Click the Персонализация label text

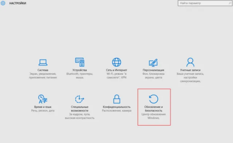tap(153, 70)
